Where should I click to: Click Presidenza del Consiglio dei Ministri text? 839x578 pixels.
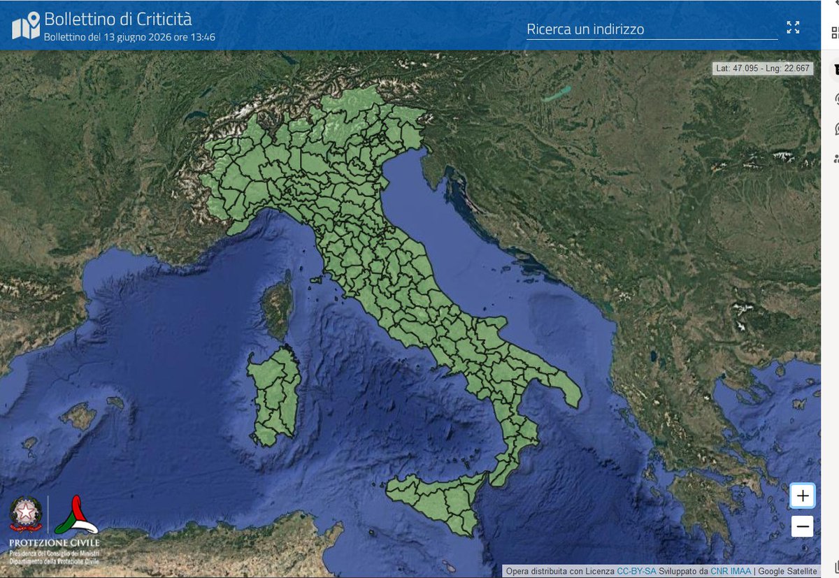click(55, 554)
